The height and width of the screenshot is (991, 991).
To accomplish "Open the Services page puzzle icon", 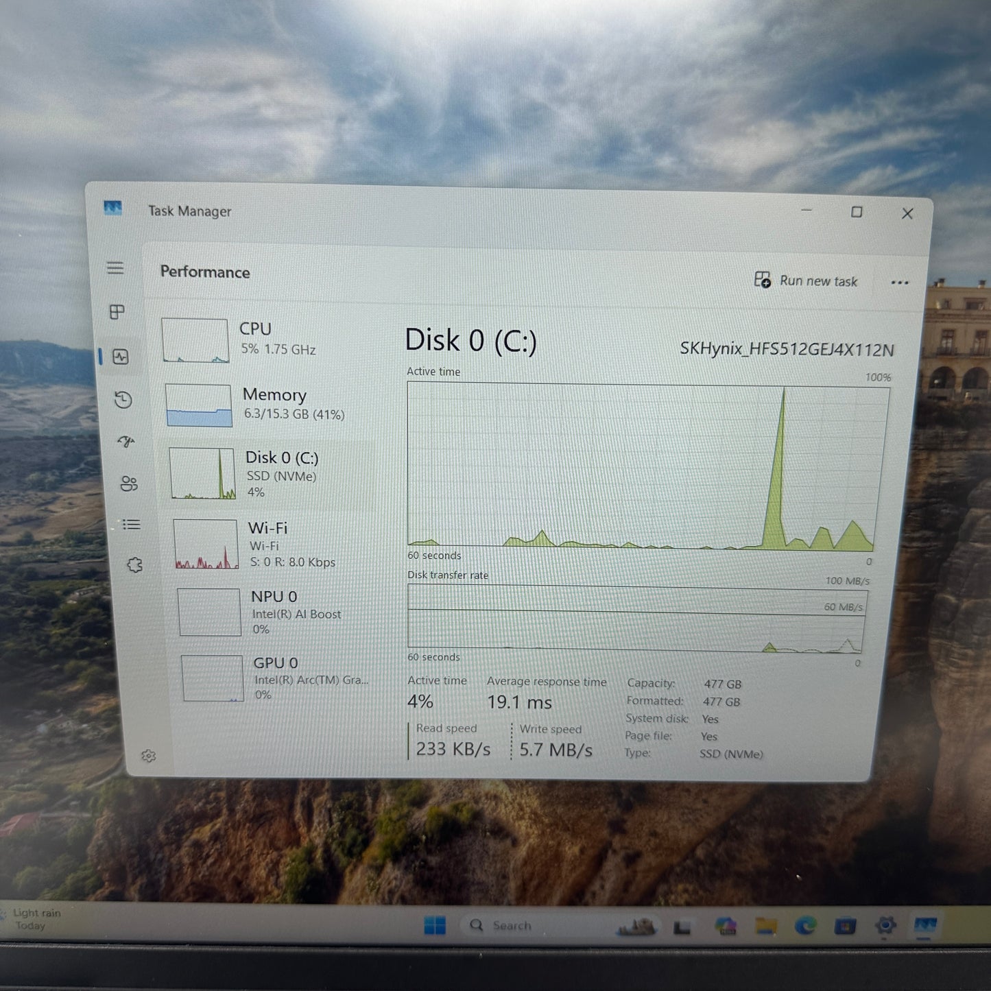I will [x=134, y=565].
